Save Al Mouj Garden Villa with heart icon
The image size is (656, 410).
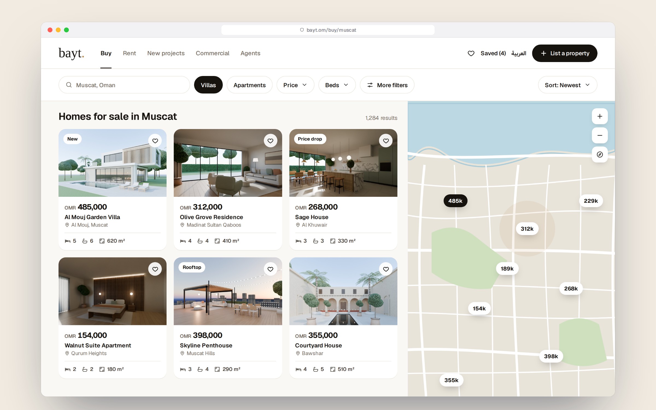click(x=155, y=141)
